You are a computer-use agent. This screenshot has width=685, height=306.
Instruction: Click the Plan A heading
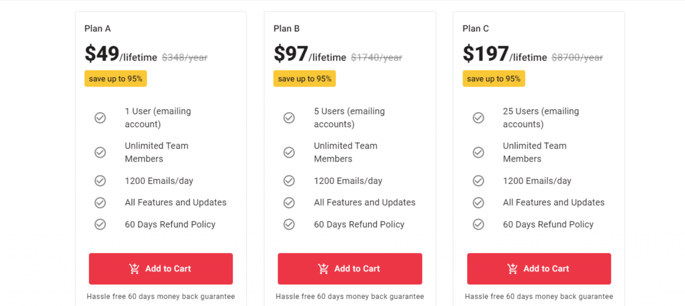click(98, 29)
